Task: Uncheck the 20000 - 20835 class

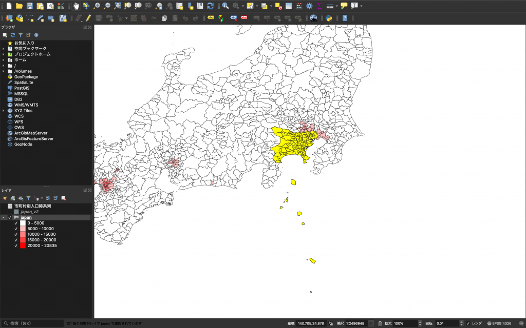Action: (x=16, y=245)
